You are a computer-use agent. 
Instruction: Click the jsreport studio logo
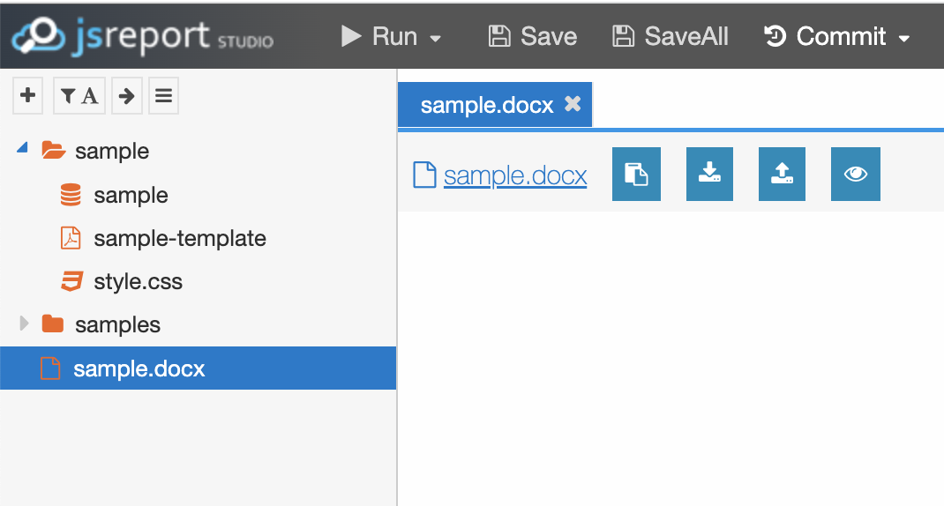142,36
